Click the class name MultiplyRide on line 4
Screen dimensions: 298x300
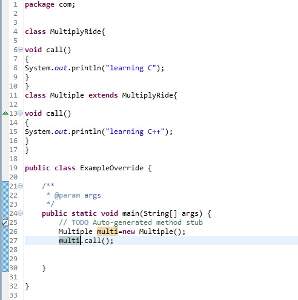tap(76, 32)
